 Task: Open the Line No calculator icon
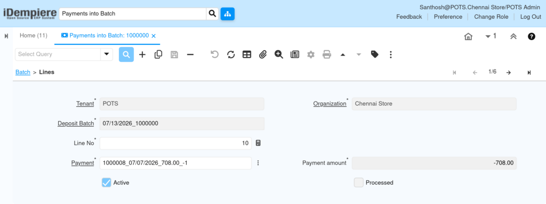[258, 143]
